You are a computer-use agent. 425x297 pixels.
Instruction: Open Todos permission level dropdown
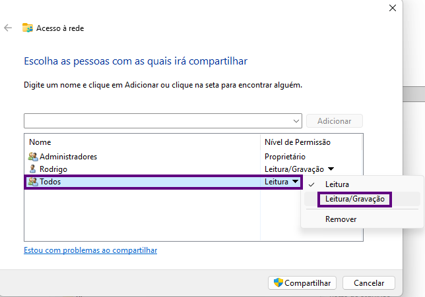(x=296, y=182)
